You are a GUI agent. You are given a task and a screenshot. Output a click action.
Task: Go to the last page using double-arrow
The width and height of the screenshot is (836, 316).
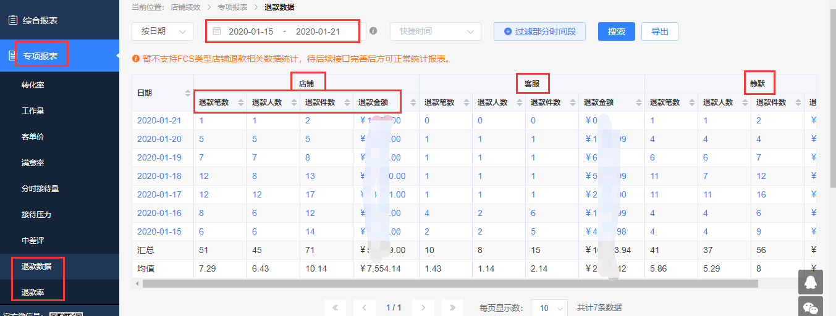(452, 307)
